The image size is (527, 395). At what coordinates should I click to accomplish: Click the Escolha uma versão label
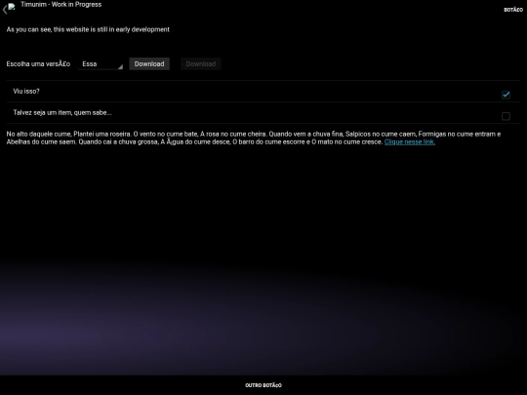point(38,63)
